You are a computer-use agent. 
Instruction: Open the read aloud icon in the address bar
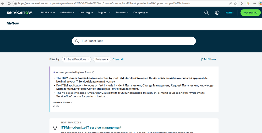pyautogui.click(x=231, y=3)
